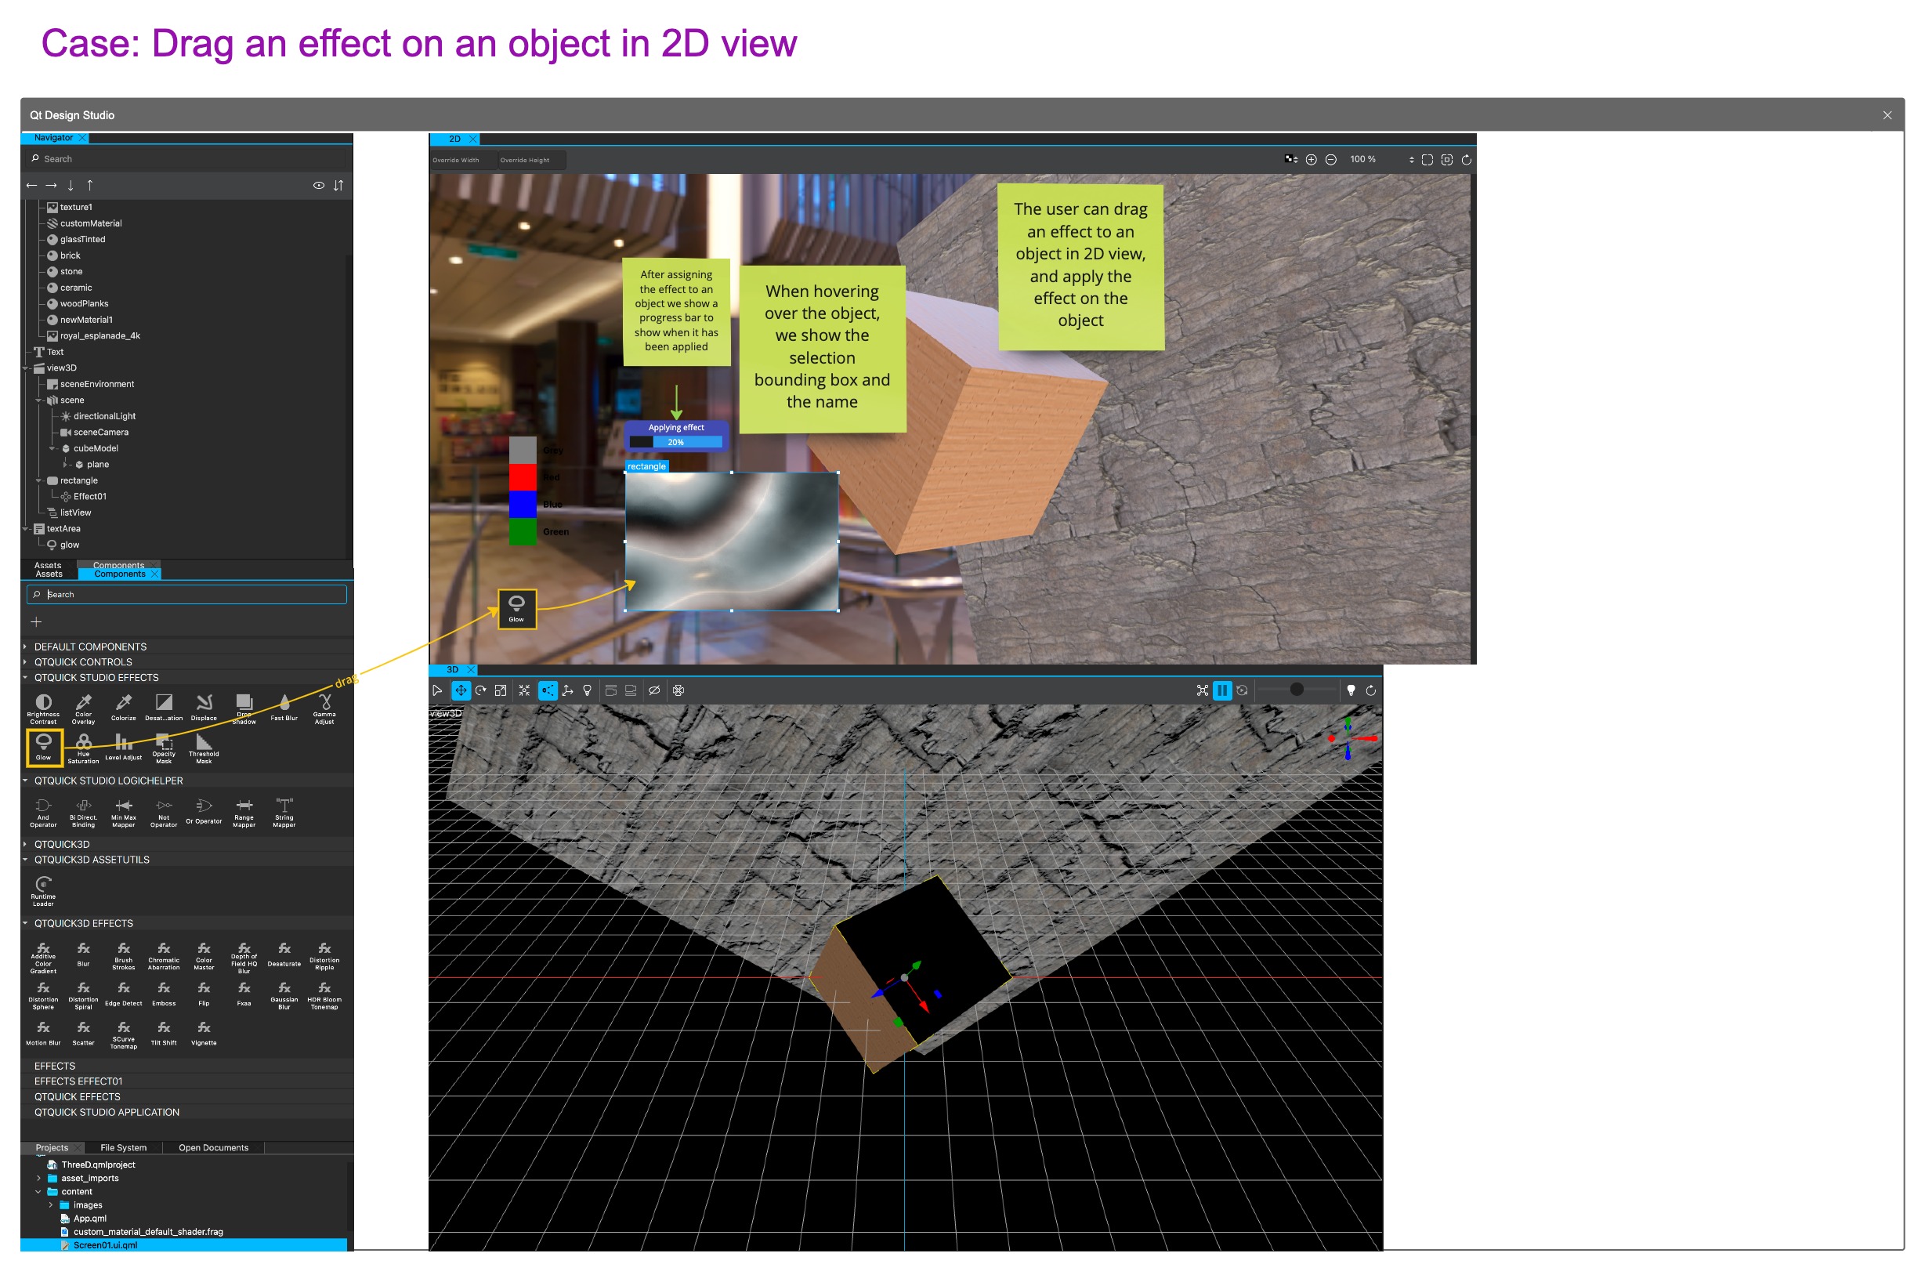Collapse QTQUICK STUDIO EFFECTS section
Image resolution: width=1925 pixels, height=1275 pixels.
25,676
